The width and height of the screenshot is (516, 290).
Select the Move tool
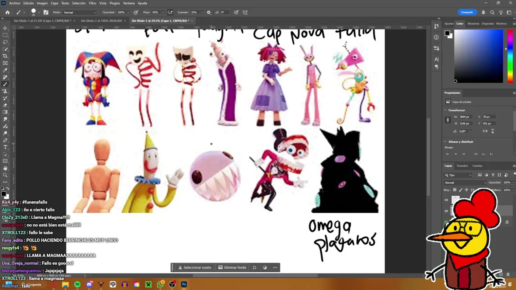(5, 28)
